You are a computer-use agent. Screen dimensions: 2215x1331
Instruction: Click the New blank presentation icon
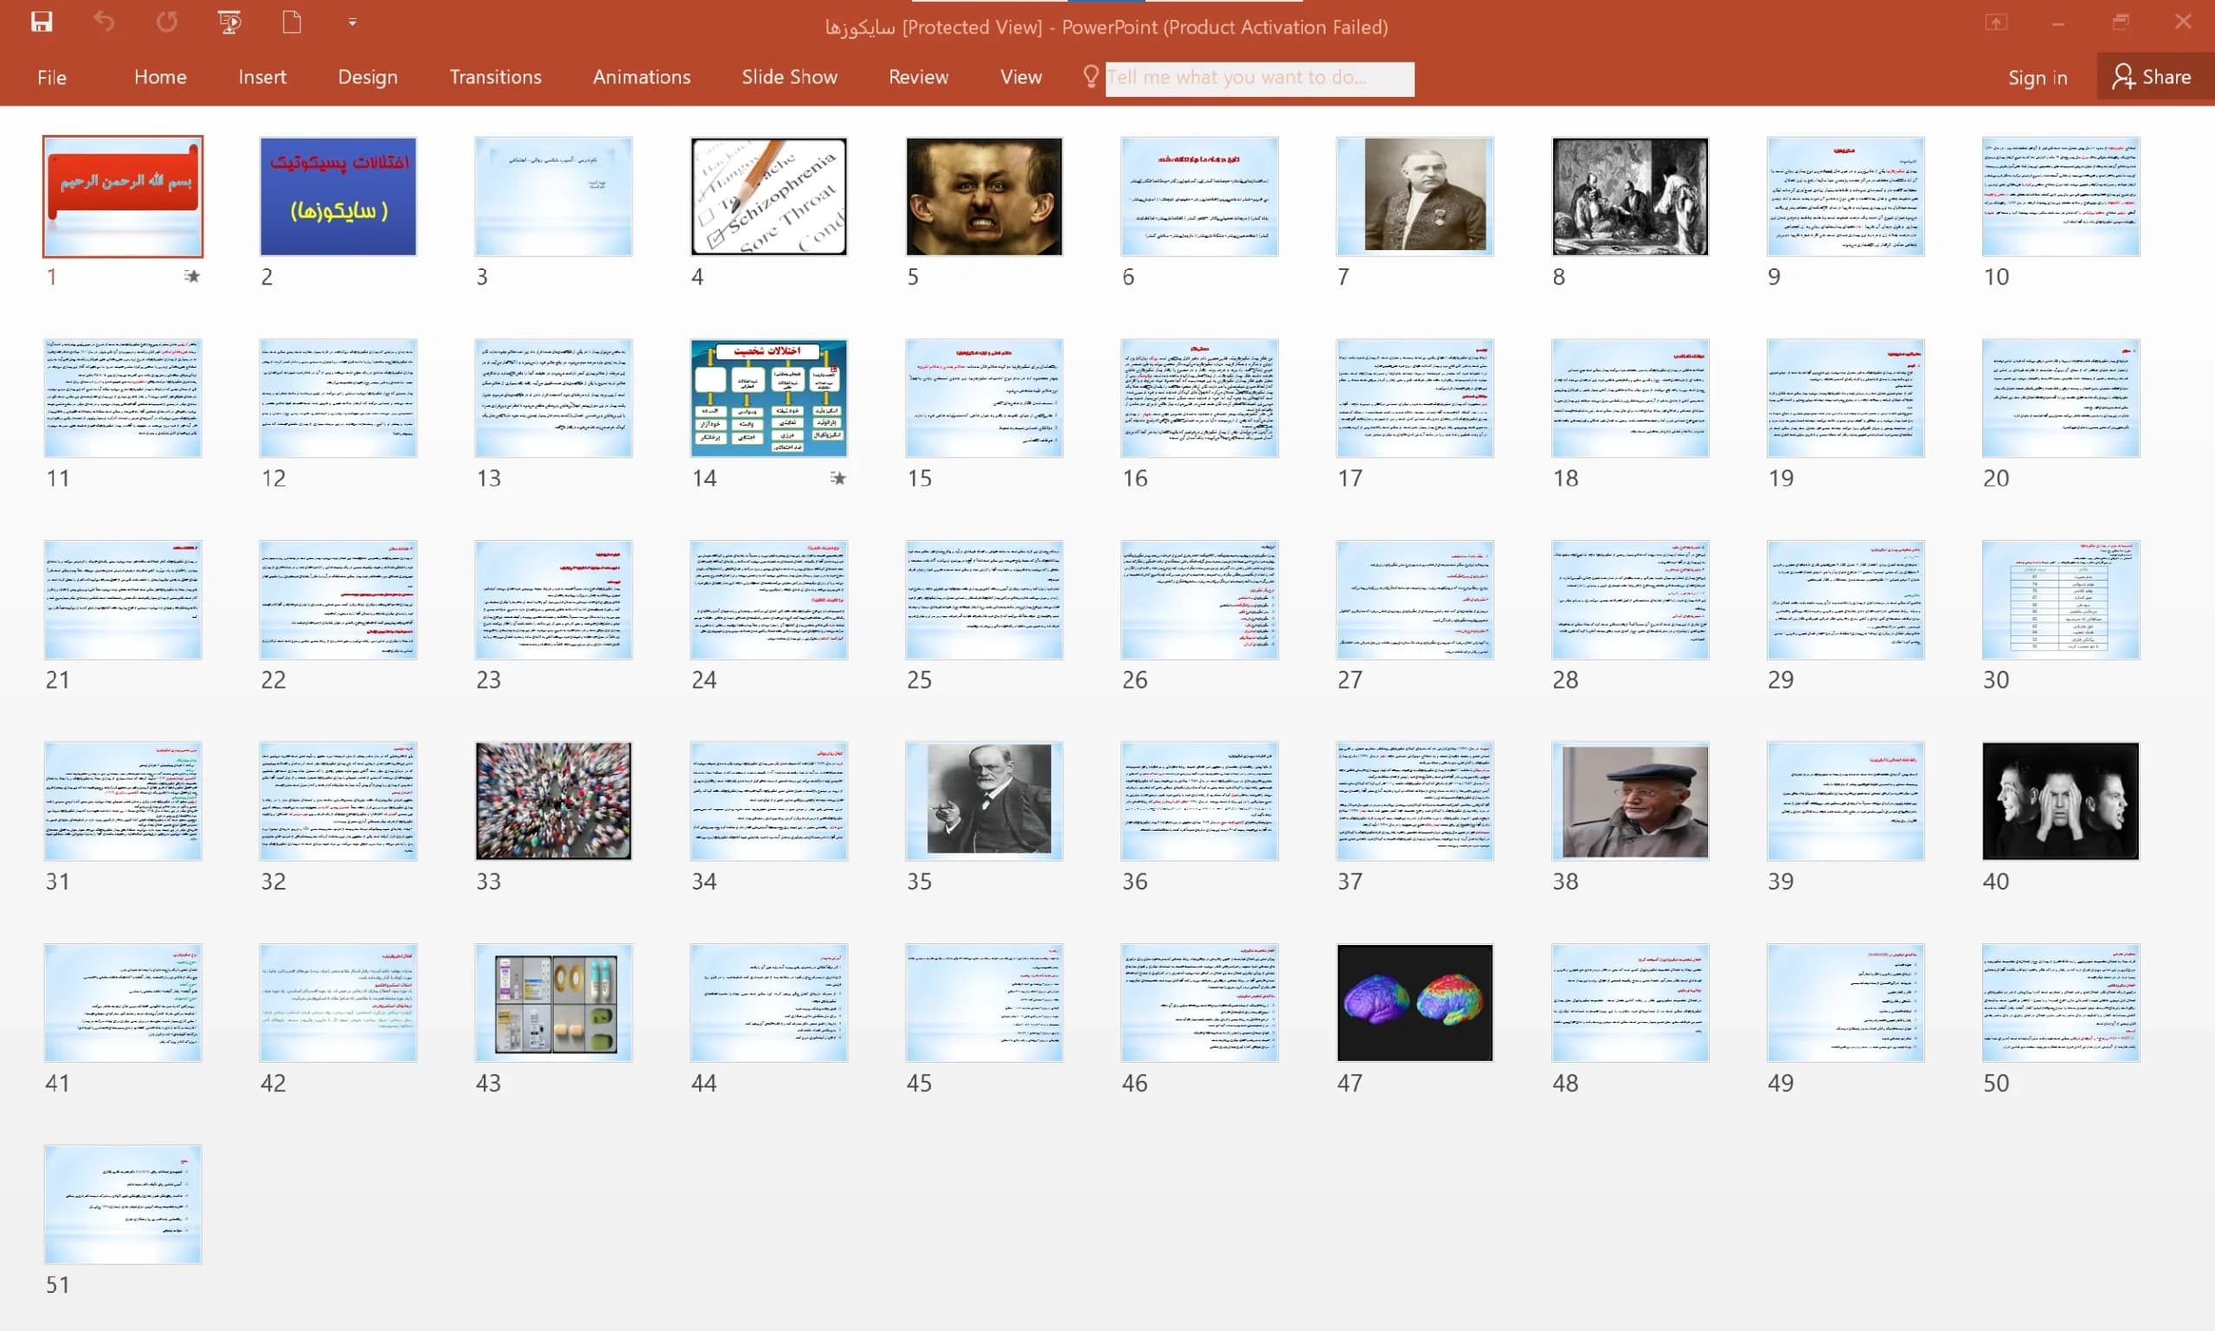[292, 22]
